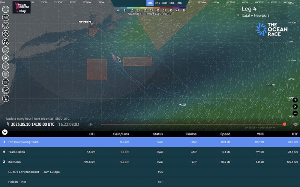
Task: Click the Status column header
Action: tap(158, 134)
